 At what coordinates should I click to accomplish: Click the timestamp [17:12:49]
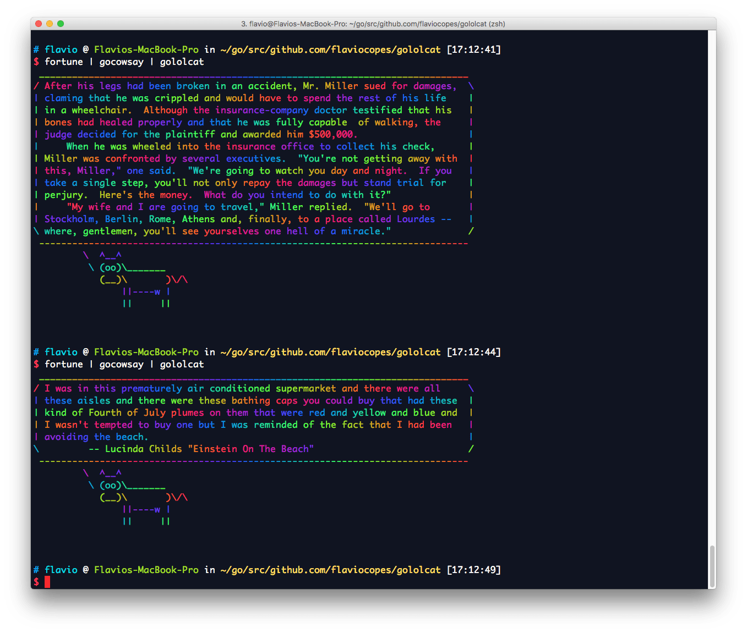pos(473,570)
